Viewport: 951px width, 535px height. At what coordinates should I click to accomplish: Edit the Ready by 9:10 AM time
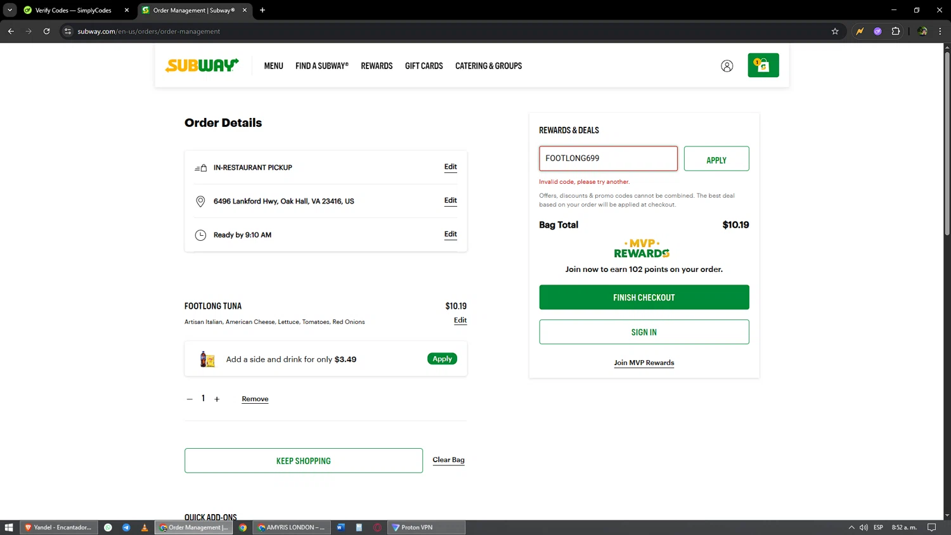coord(450,234)
